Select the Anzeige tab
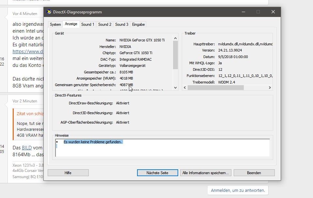The height and width of the screenshot is (198, 313). tap(70, 24)
